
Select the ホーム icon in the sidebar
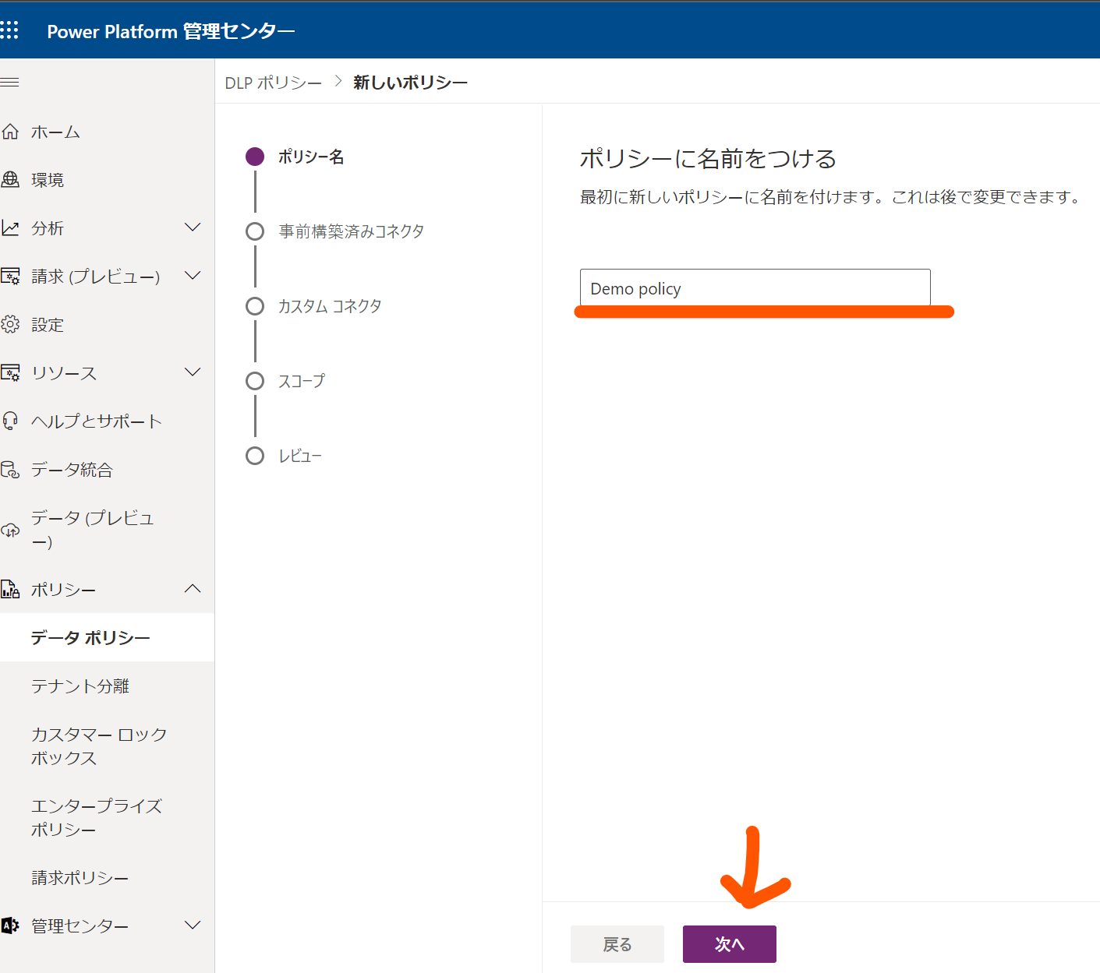(x=11, y=131)
